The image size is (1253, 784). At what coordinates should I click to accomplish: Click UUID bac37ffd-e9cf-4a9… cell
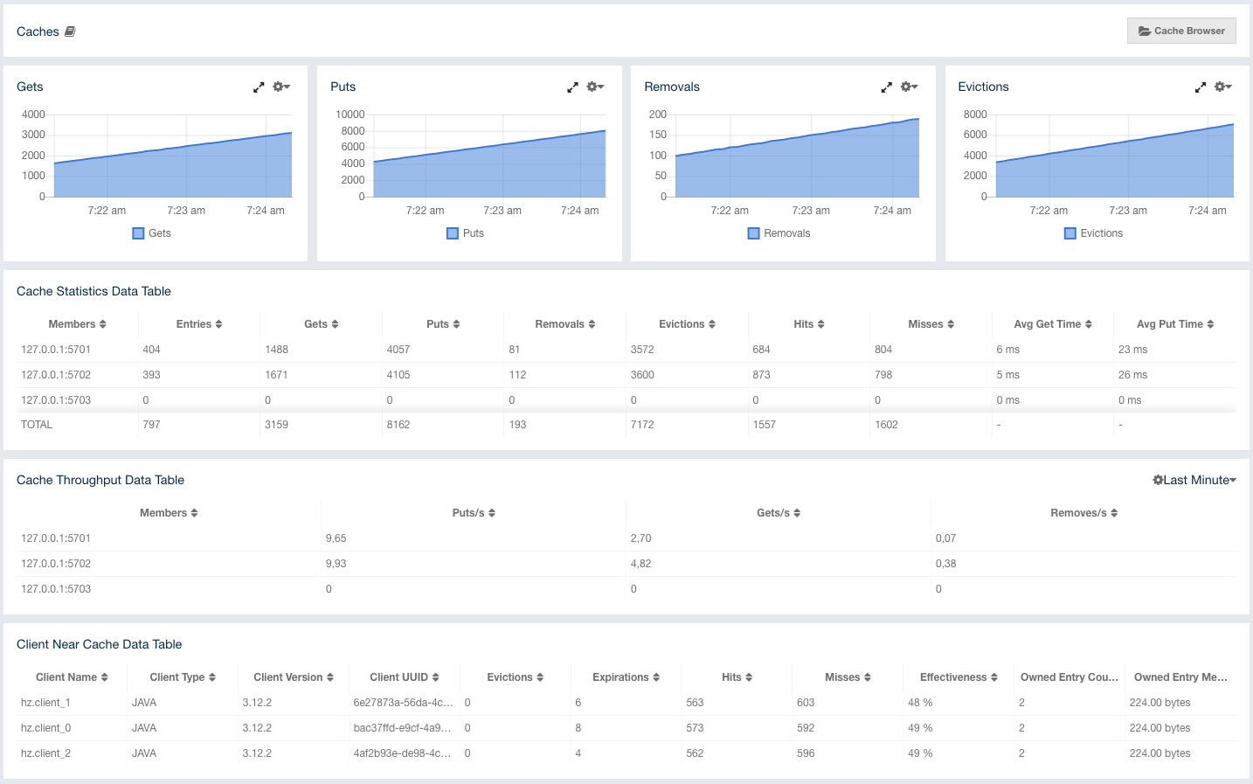[x=403, y=728]
